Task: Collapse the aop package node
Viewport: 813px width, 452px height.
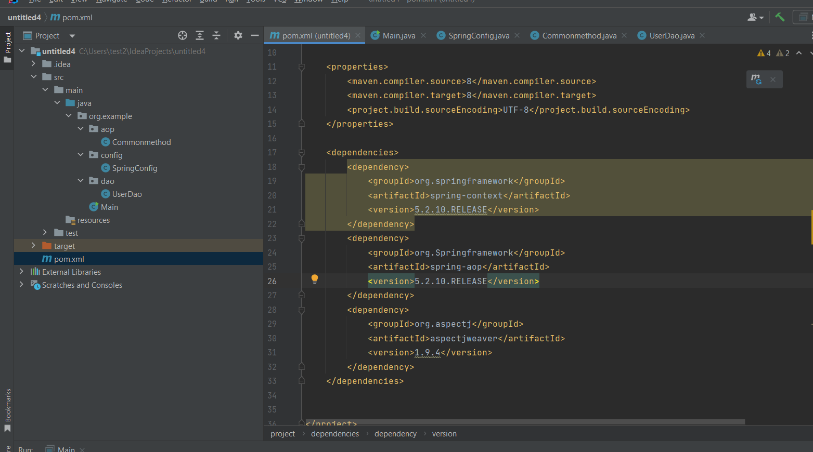Action: (81, 128)
